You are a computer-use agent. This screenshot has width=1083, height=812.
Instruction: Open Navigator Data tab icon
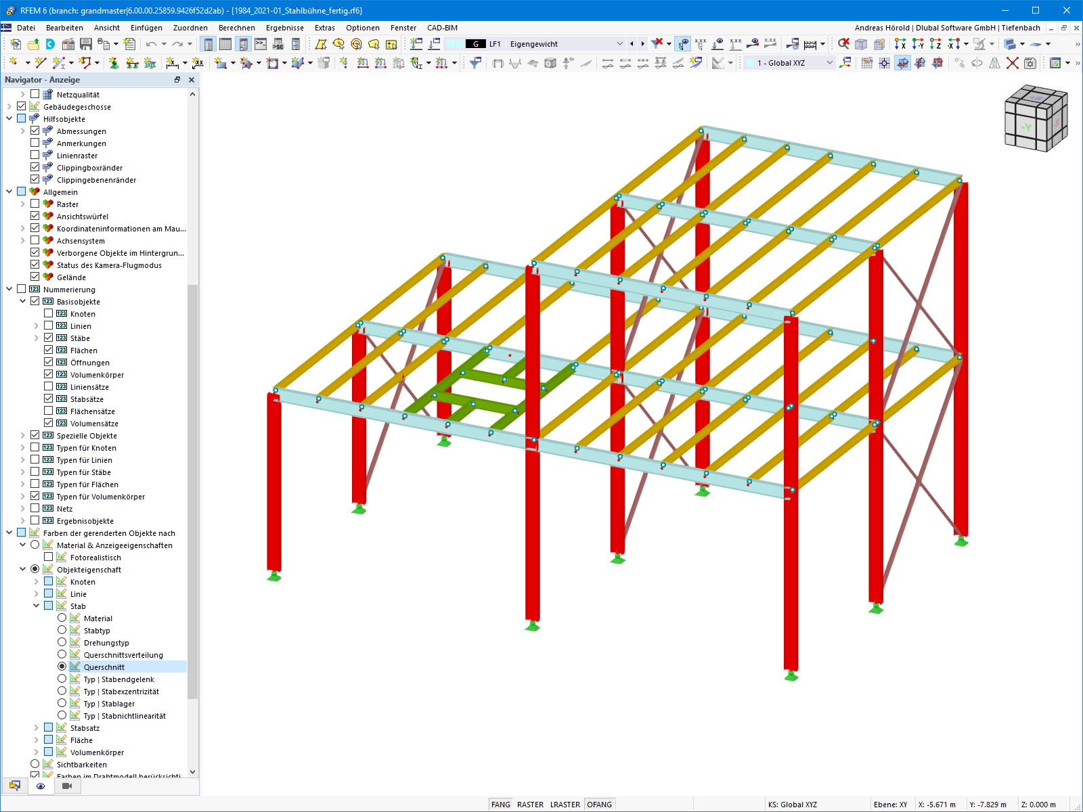click(x=14, y=786)
